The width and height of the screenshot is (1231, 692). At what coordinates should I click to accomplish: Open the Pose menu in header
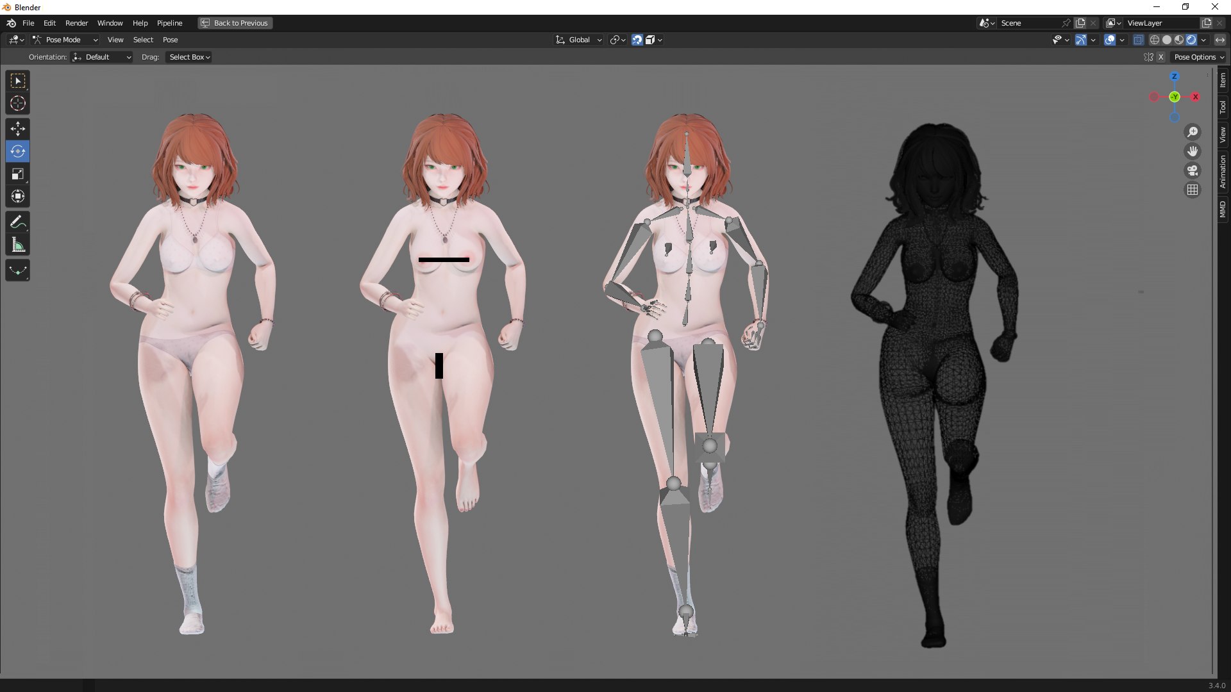tap(170, 40)
